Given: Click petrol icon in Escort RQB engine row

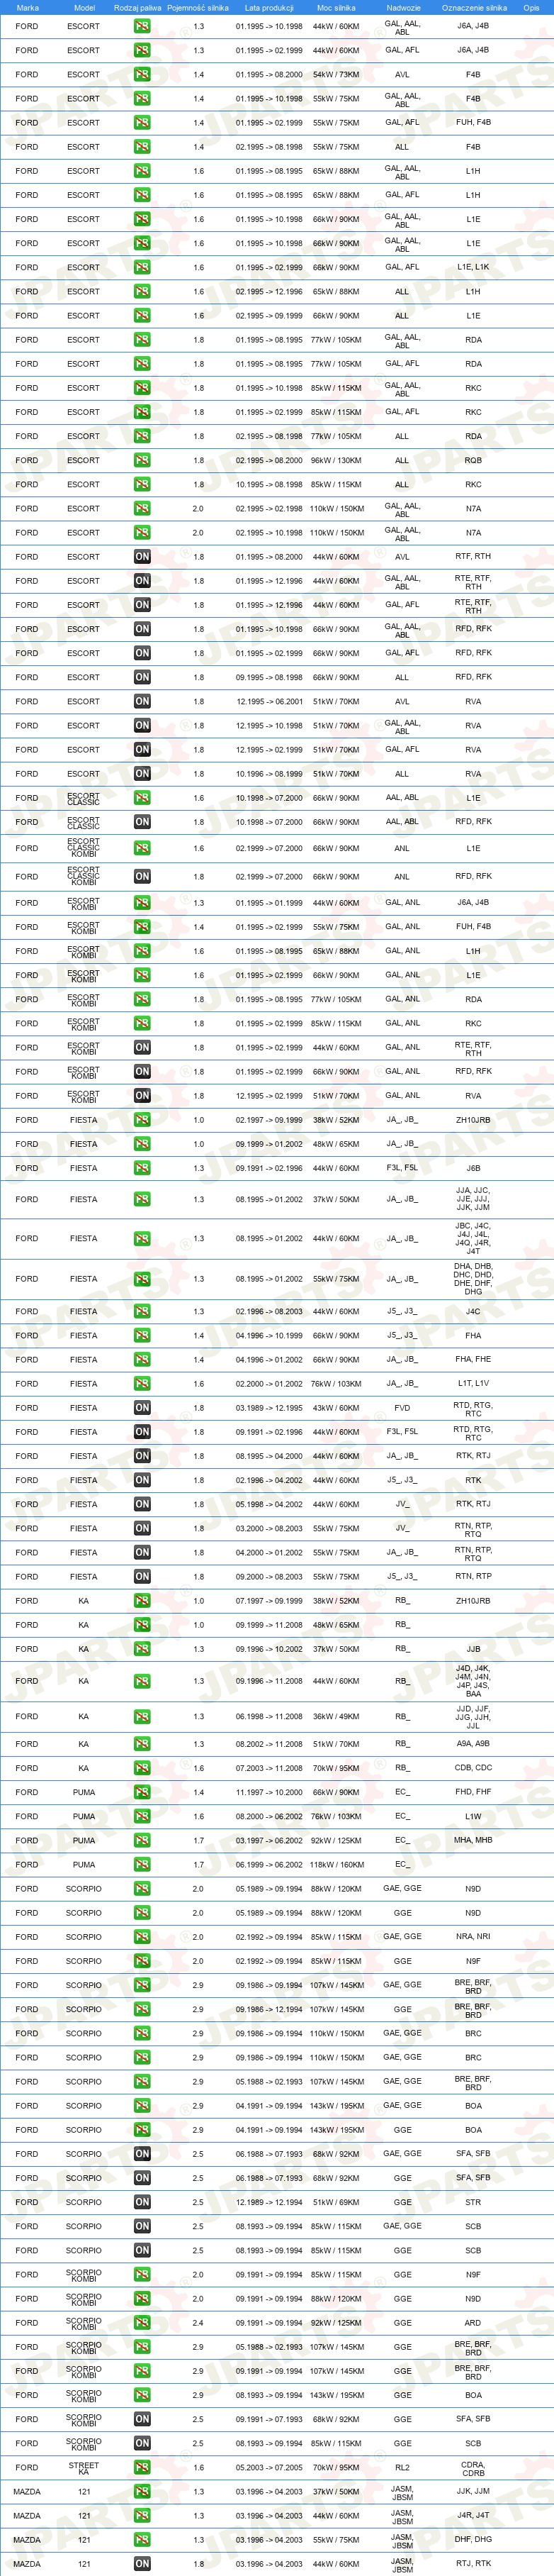Looking at the screenshot, I should (x=142, y=460).
